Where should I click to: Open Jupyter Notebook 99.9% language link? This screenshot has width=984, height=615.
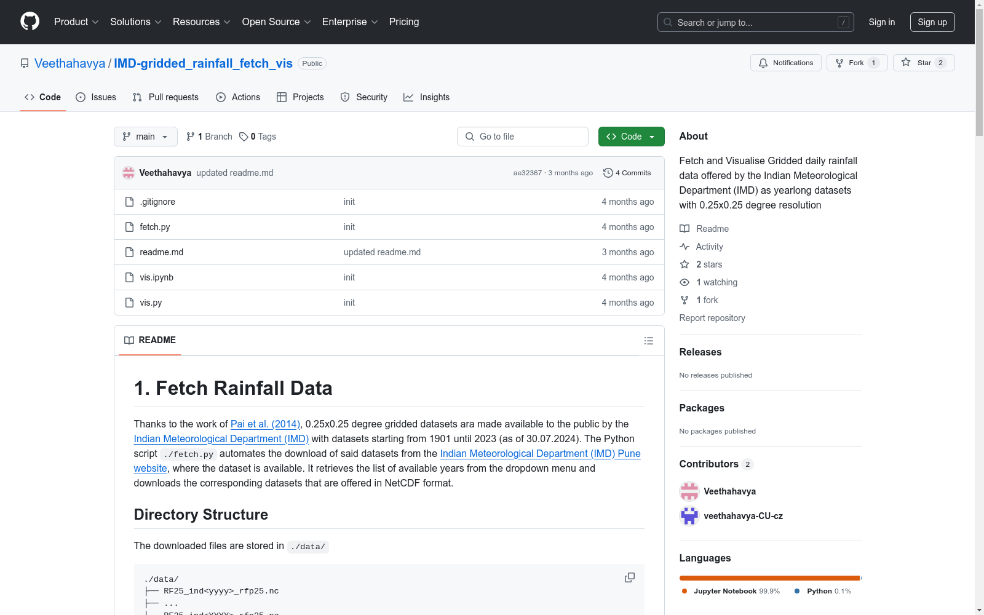(x=731, y=591)
